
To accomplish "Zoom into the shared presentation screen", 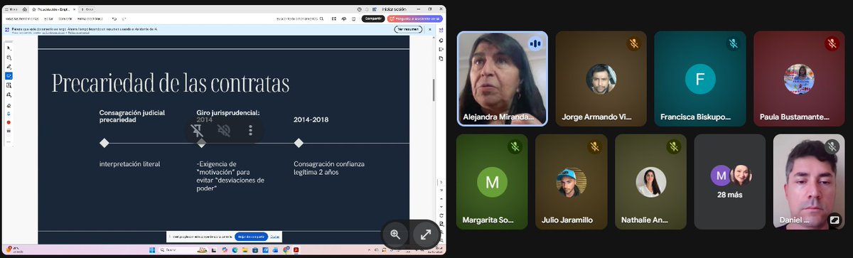I will pos(395,234).
